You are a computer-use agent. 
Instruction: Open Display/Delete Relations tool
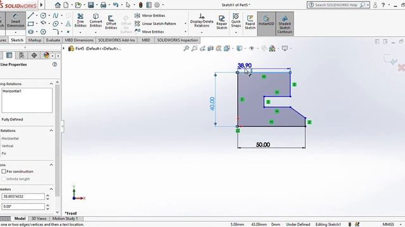point(202,21)
